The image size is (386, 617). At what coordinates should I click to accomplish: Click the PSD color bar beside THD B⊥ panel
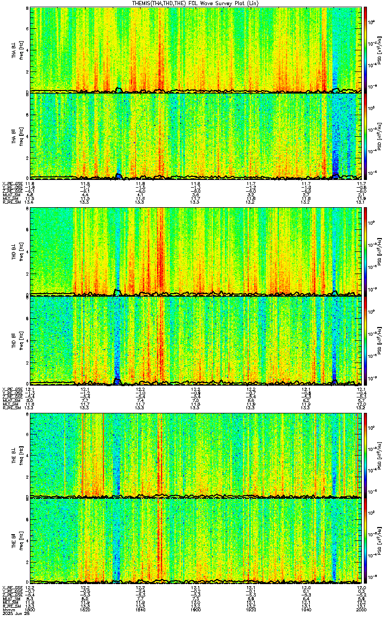365,251
